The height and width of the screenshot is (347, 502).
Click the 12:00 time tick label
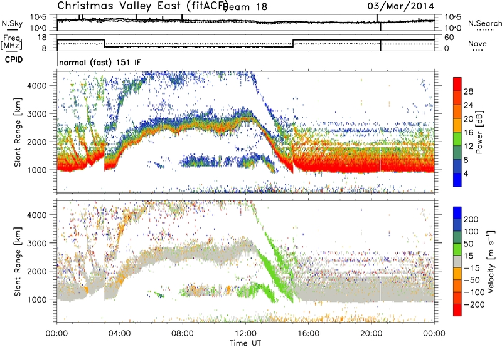tap(245, 334)
